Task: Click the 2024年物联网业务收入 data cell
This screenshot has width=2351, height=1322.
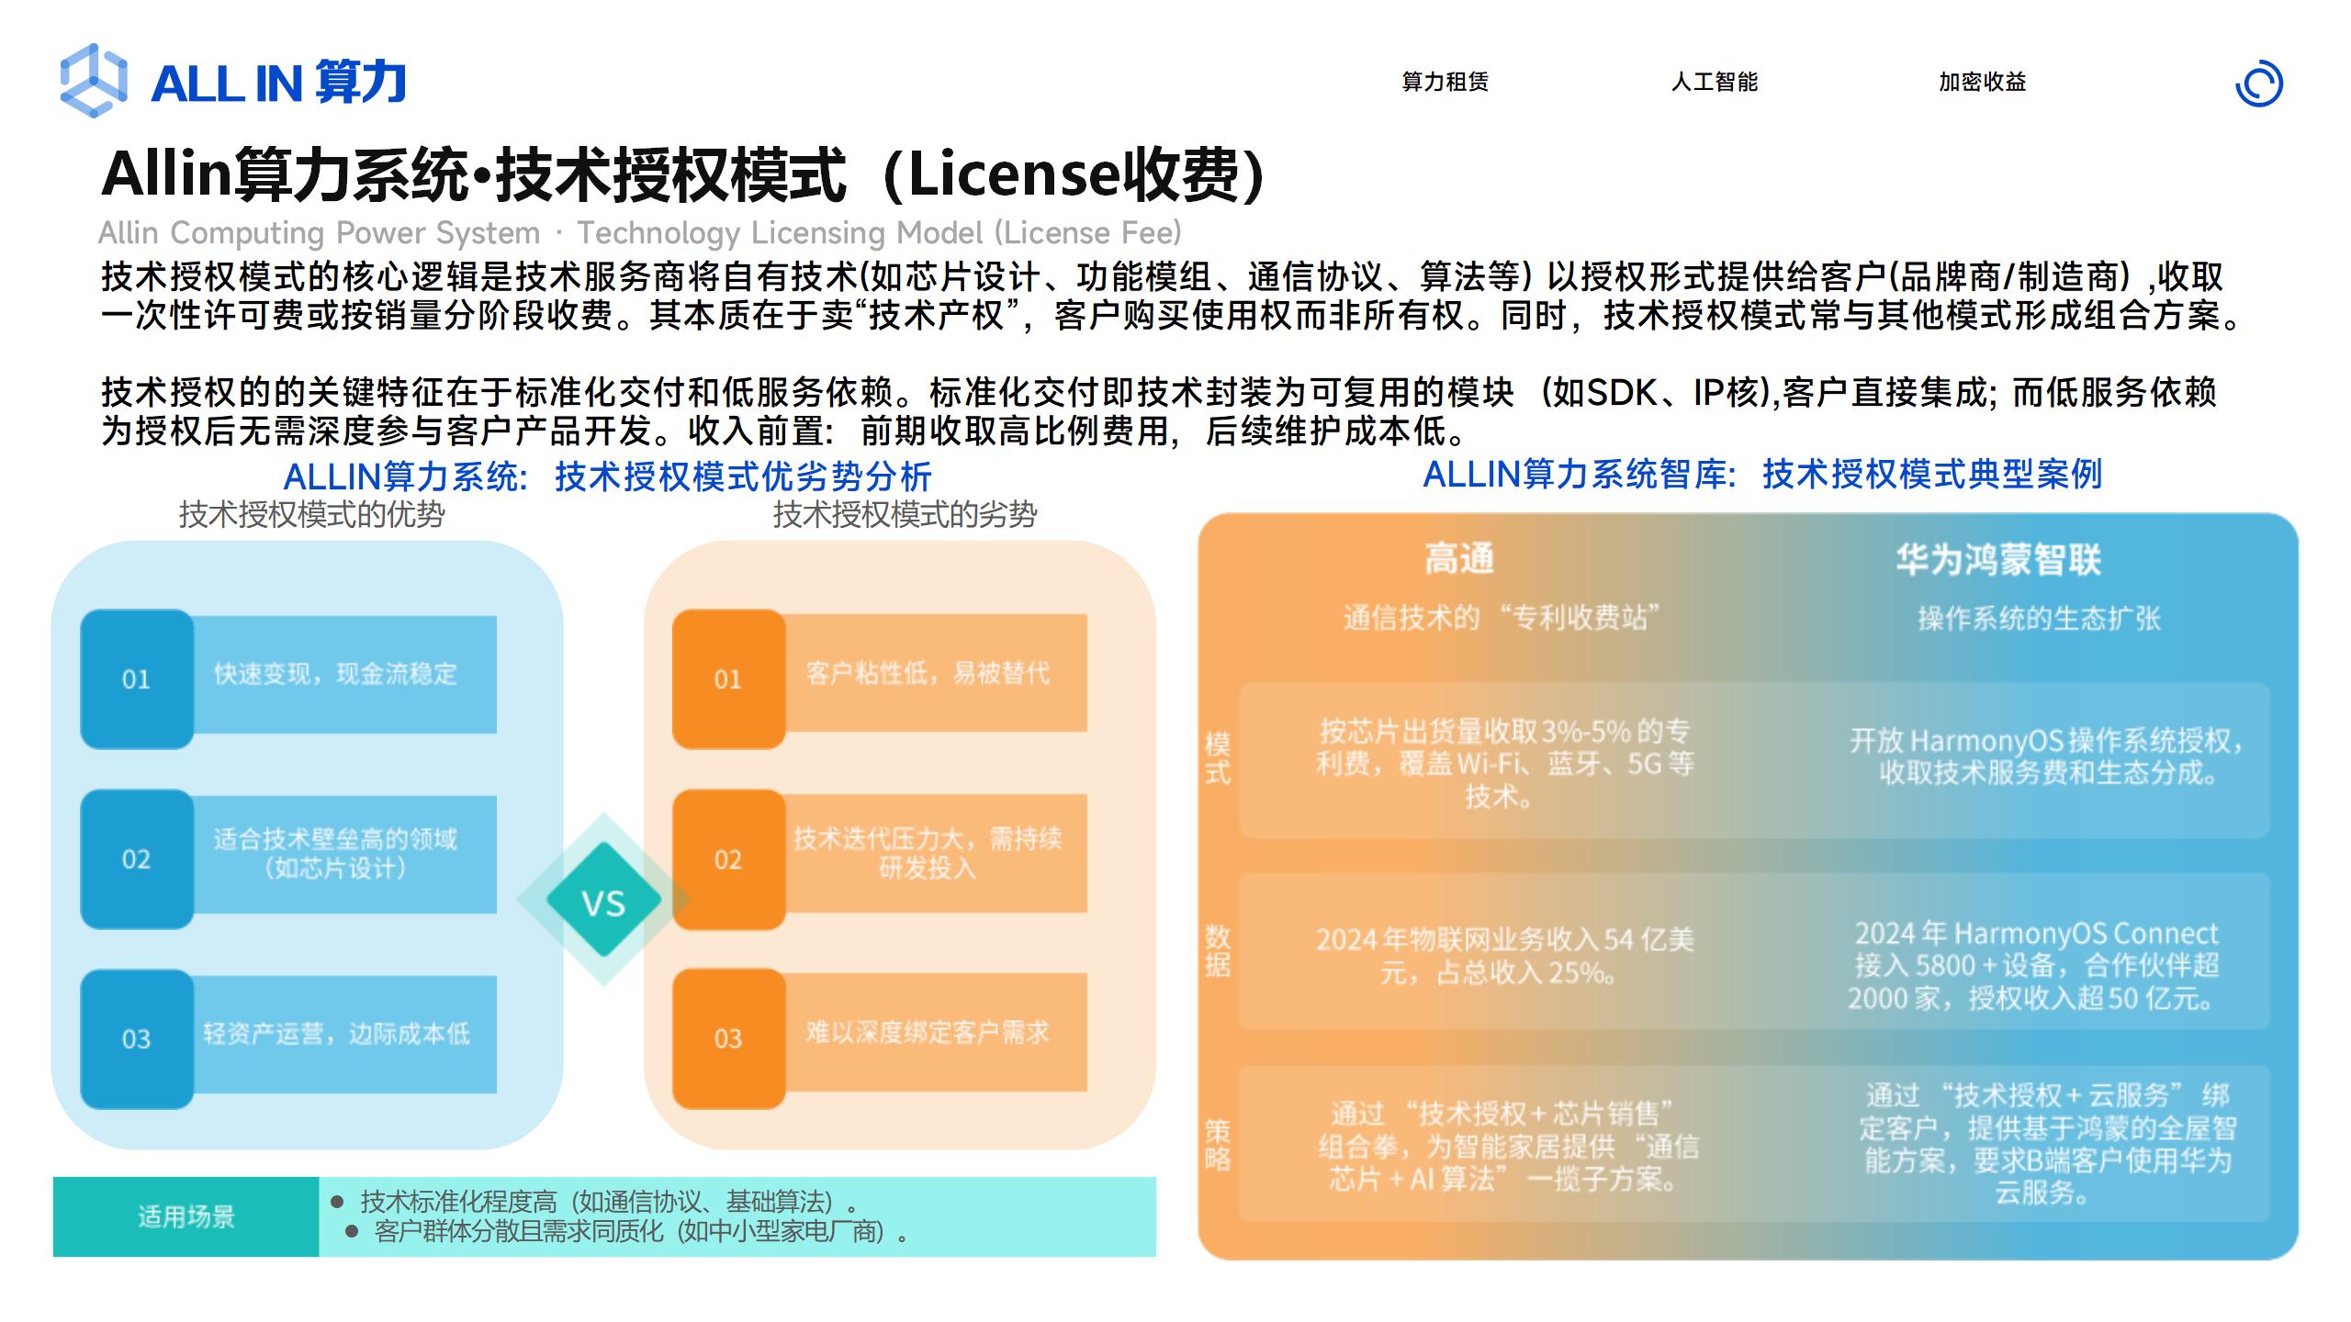Action: (1503, 955)
